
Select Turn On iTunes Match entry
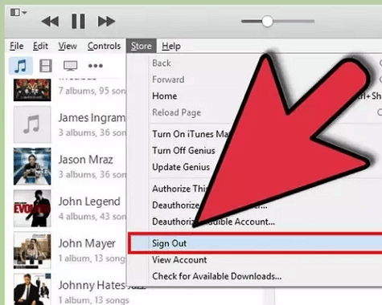point(191,134)
